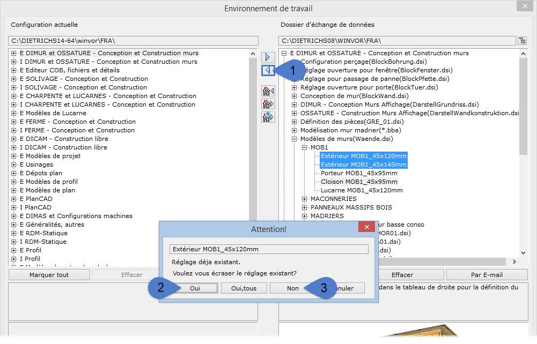The image size is (537, 344).
Task: Select 'E Modèles de Lucarne' in left list
Action: pos(53,113)
